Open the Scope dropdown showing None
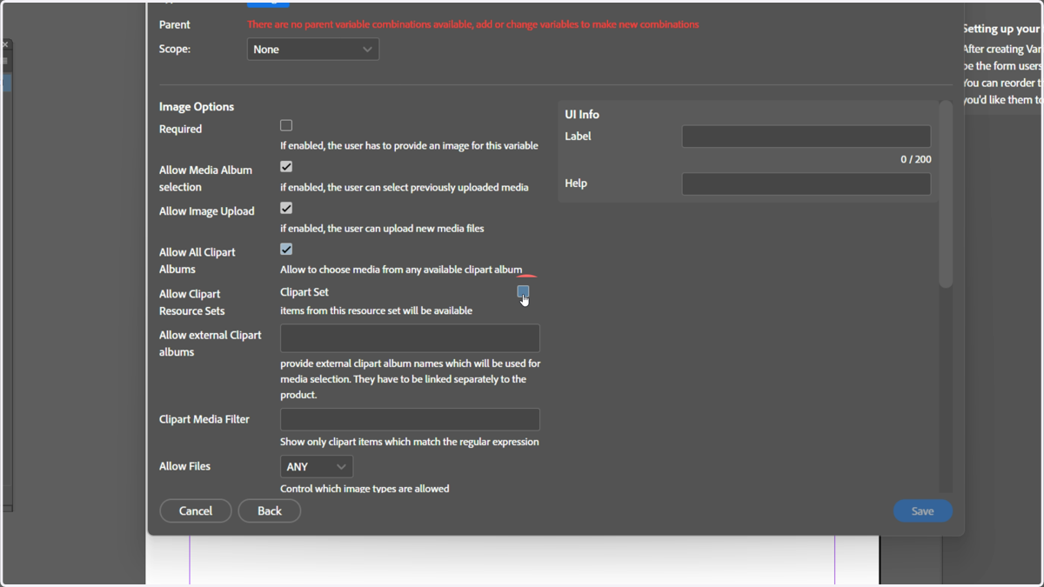 tap(313, 50)
